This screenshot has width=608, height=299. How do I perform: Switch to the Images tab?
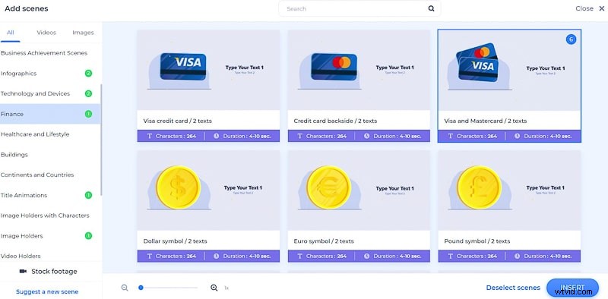click(83, 33)
